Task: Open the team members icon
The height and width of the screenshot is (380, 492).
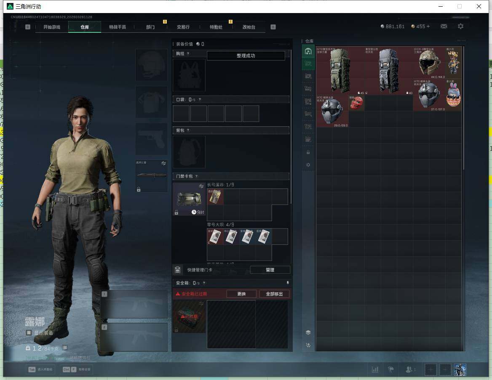Action: pyautogui.click(x=409, y=369)
